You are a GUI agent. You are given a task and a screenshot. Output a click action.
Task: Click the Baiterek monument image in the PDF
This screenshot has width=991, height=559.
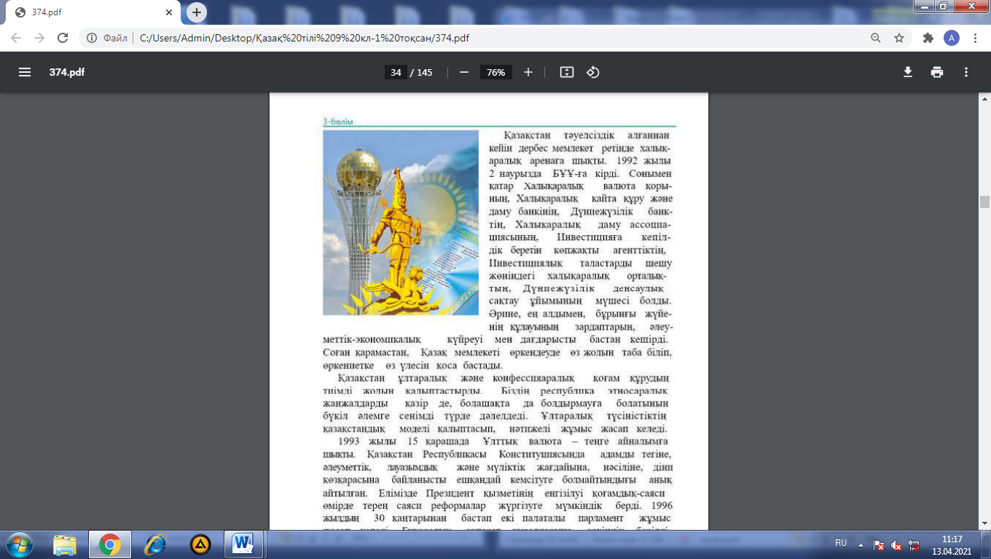pos(401,223)
